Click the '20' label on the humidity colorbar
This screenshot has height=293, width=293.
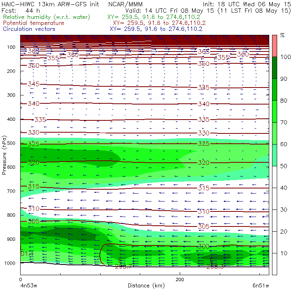(x=284, y=232)
